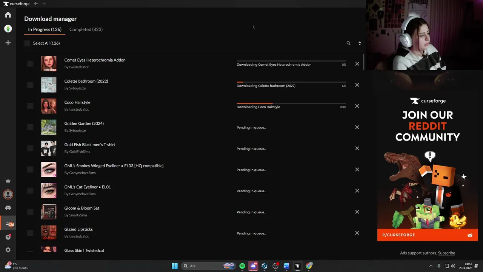Click the author name GoldFishSims
The height and width of the screenshot is (272, 483).
point(80,152)
